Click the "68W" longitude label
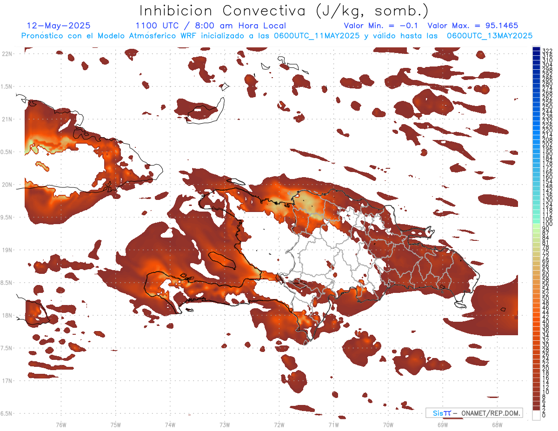 click(497, 424)
